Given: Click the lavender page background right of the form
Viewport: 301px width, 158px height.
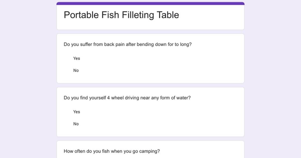Looking at the screenshot, I should pyautogui.click(x=273, y=80).
